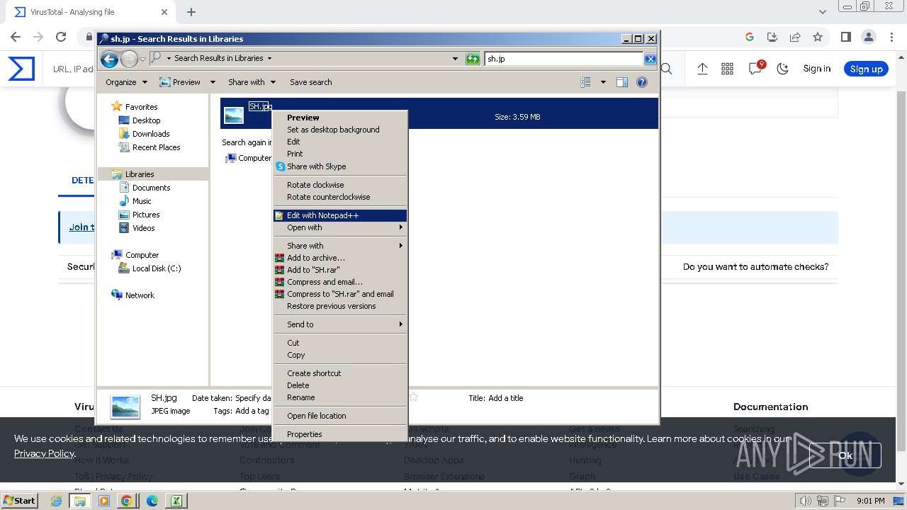Open Explorer help question mark icon
The width and height of the screenshot is (907, 510).
(x=642, y=82)
